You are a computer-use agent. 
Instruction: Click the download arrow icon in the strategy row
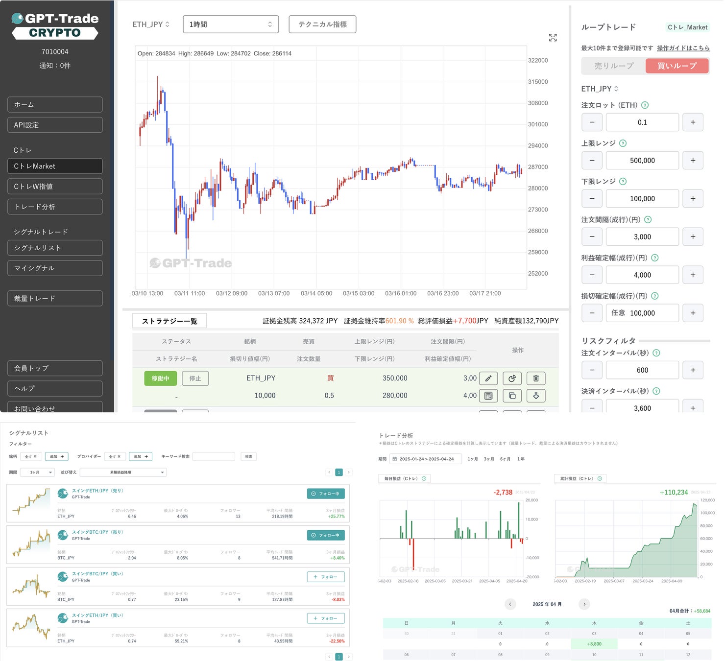coord(536,396)
